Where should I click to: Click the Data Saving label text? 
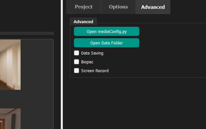[x=92, y=53]
